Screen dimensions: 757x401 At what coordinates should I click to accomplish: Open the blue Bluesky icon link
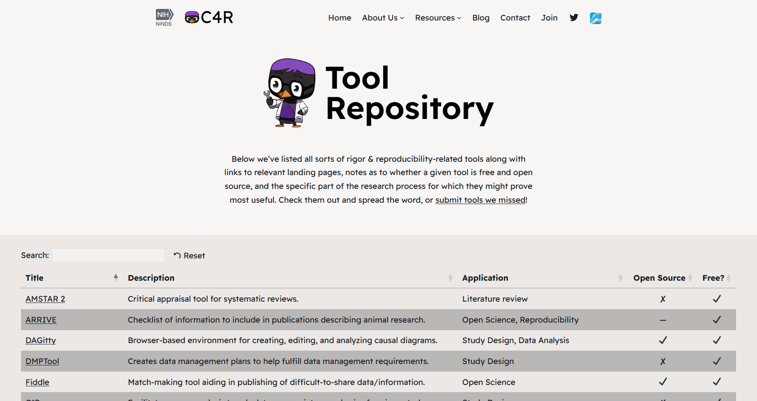[596, 18]
